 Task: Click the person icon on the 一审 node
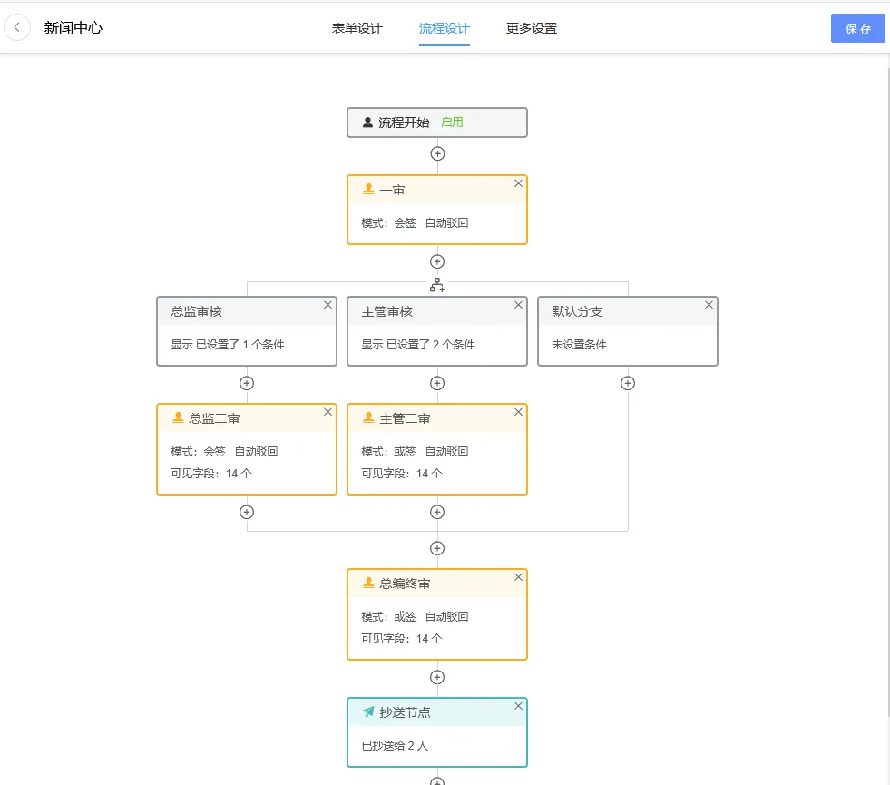coord(367,189)
